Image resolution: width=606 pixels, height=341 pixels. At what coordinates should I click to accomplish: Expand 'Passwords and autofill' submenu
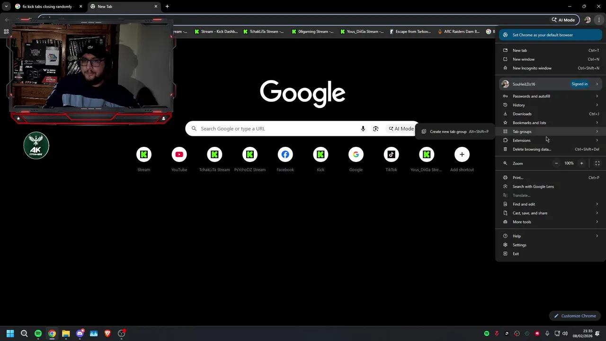(551, 96)
